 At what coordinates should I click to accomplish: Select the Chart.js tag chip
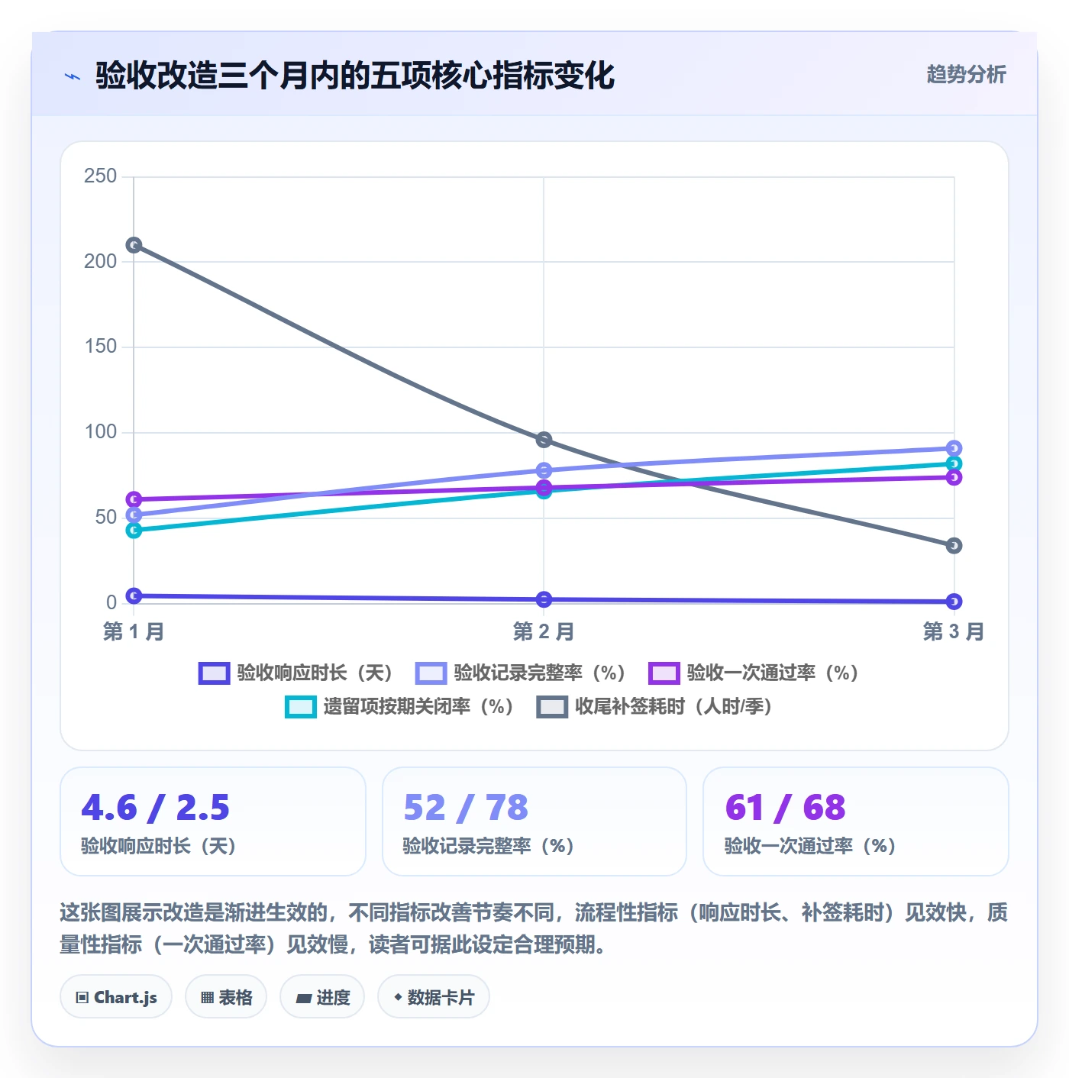116,997
